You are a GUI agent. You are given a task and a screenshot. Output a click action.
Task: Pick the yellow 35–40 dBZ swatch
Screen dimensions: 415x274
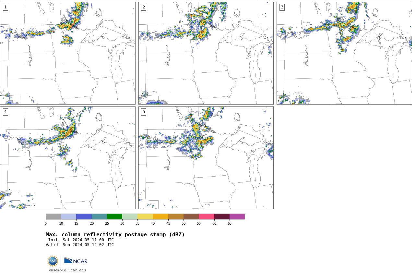click(x=145, y=217)
